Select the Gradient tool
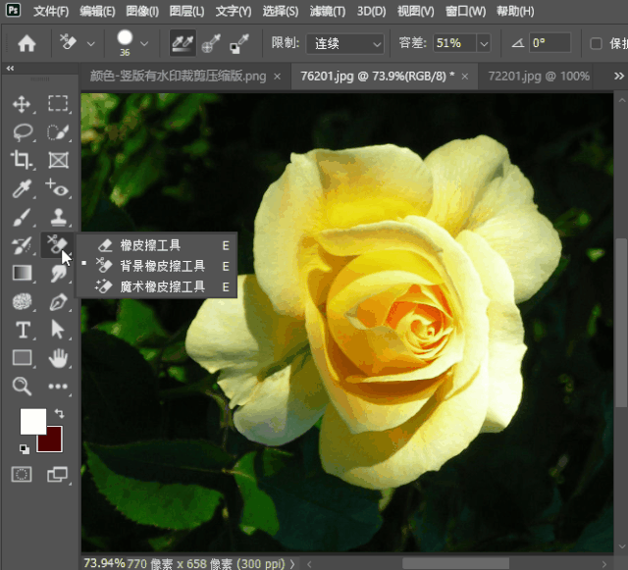628x570 pixels. pyautogui.click(x=22, y=273)
